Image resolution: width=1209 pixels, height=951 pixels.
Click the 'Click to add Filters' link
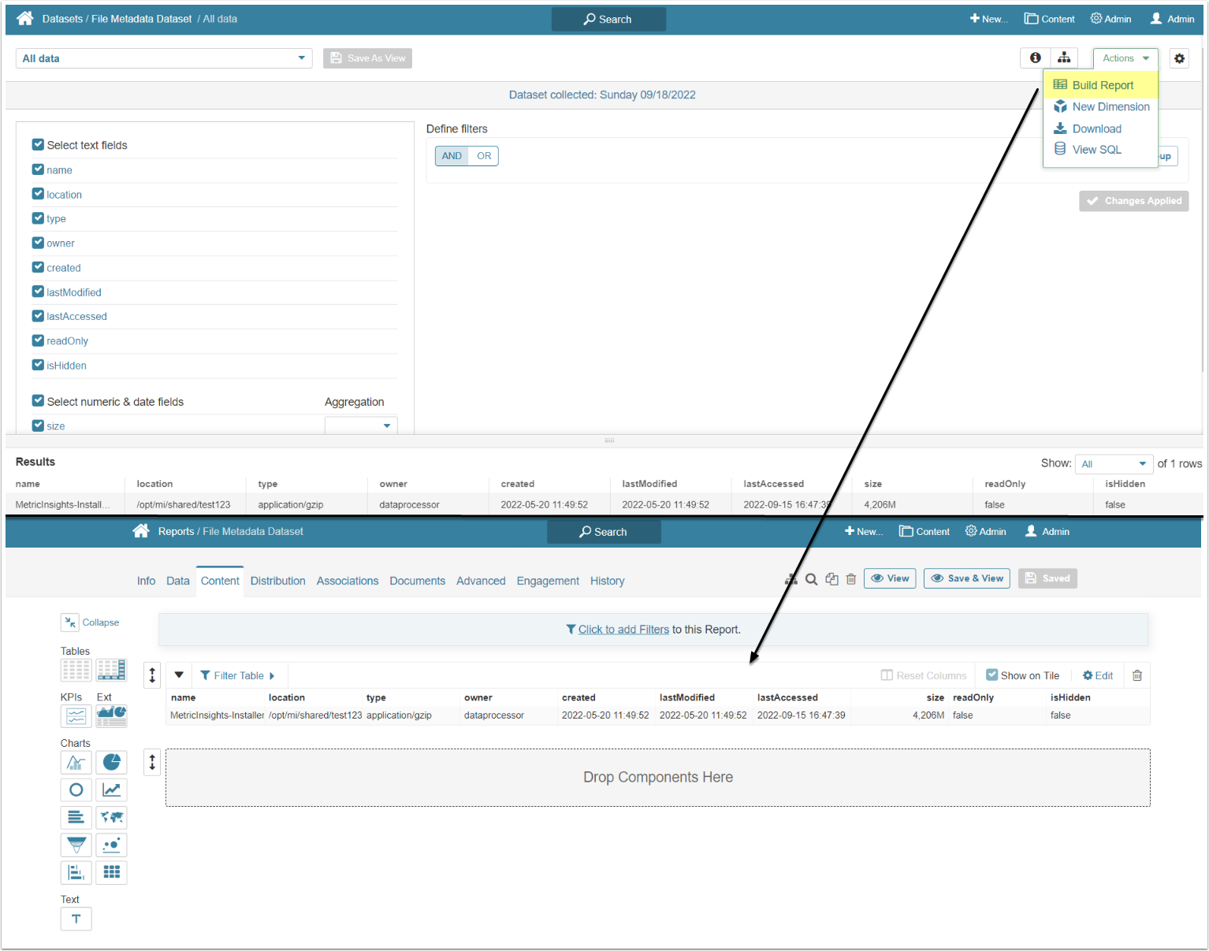623,630
